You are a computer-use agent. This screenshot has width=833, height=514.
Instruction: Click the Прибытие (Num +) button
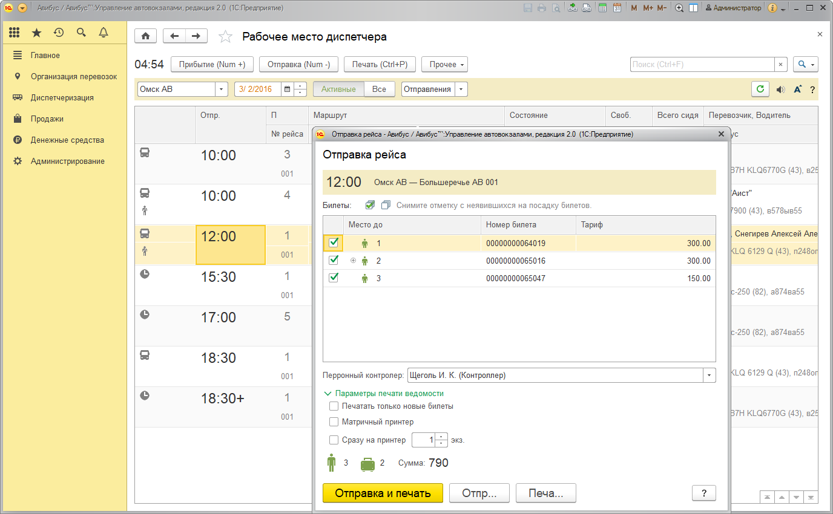pyautogui.click(x=212, y=65)
